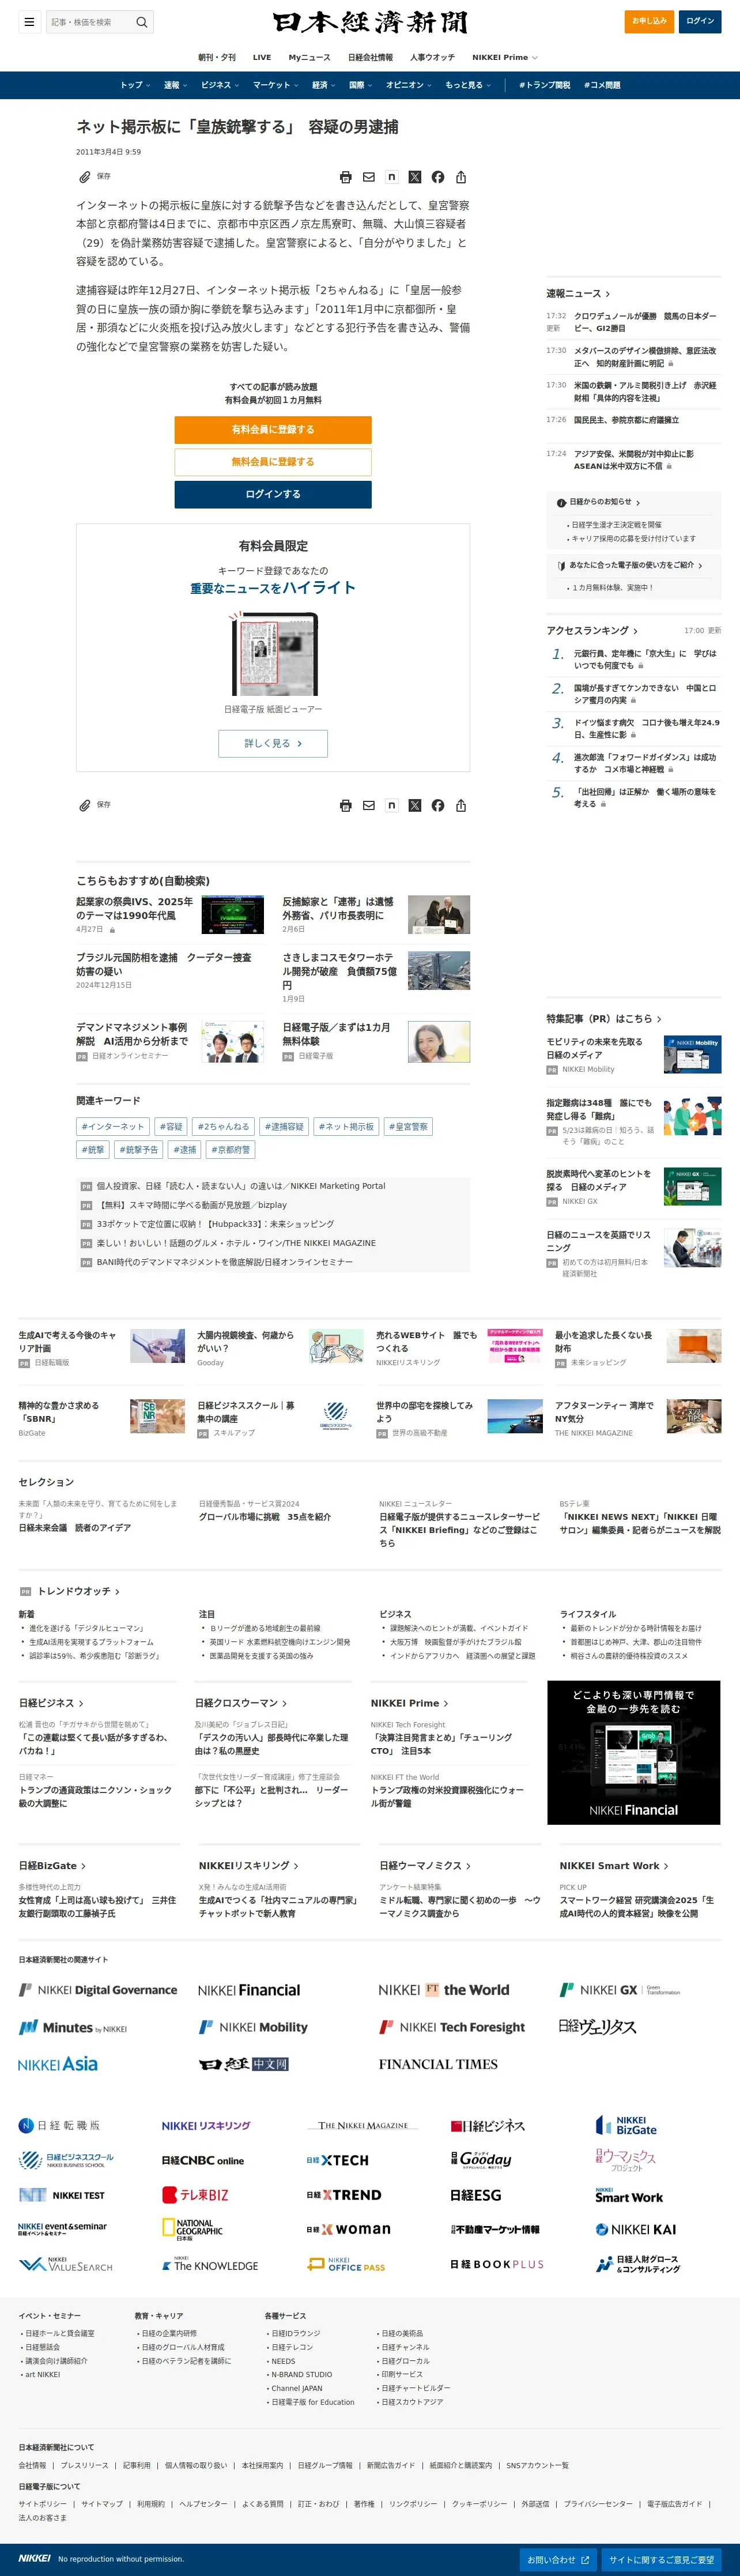
Task: Click the header ログイン button
Action: (700, 21)
